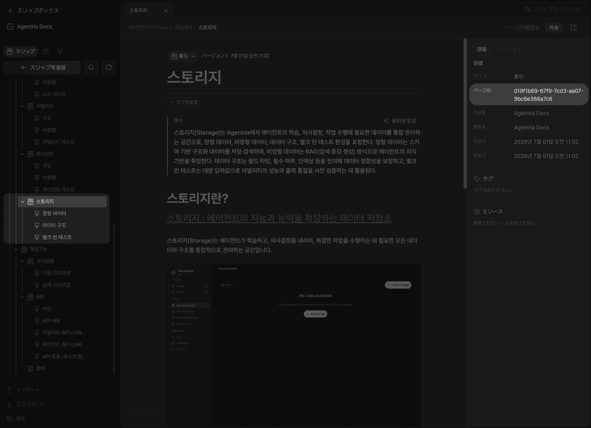The image size is (591, 428).
Task: Select 에이전트 API cURL in tree
Action: click(62, 345)
